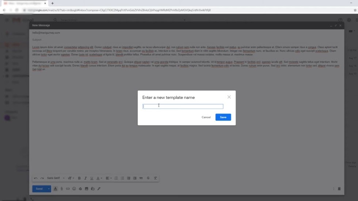Open Gmail settings gear icon
358x201 pixels.
pyautogui.click(x=349, y=20)
